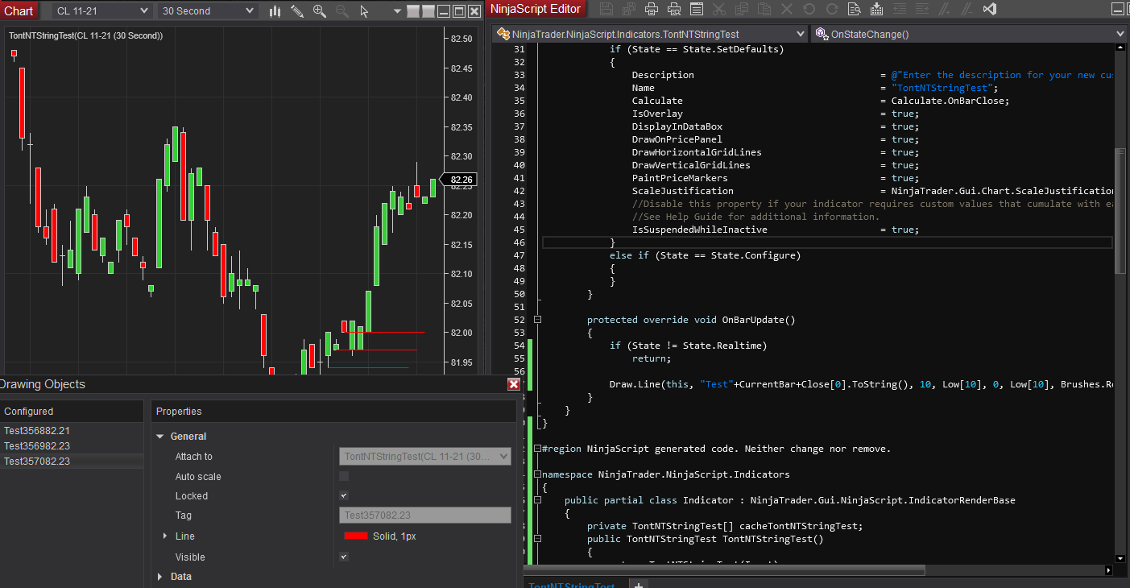Image resolution: width=1130 pixels, height=588 pixels.
Task: Click the NinjaScript Editor title tab
Action: [536, 9]
